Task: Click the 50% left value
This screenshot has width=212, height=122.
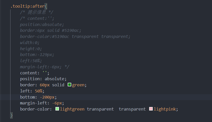Action: coord(39,91)
